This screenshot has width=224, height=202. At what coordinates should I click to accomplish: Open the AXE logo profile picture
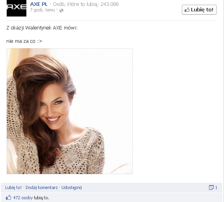[x=17, y=8]
